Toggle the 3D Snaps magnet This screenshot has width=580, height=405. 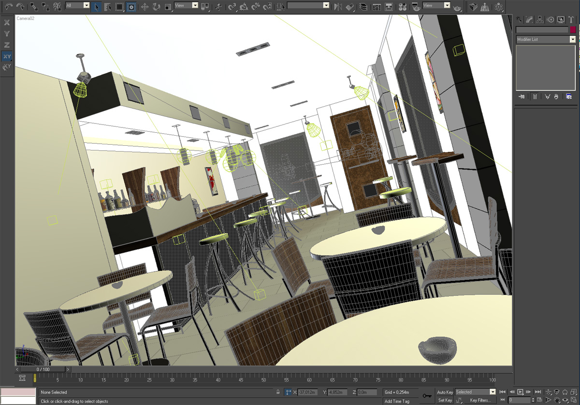[232, 7]
